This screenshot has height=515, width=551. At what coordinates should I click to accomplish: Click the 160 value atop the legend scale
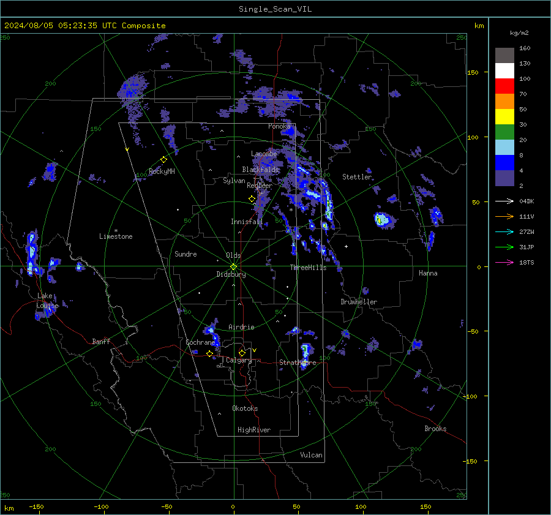(x=525, y=48)
